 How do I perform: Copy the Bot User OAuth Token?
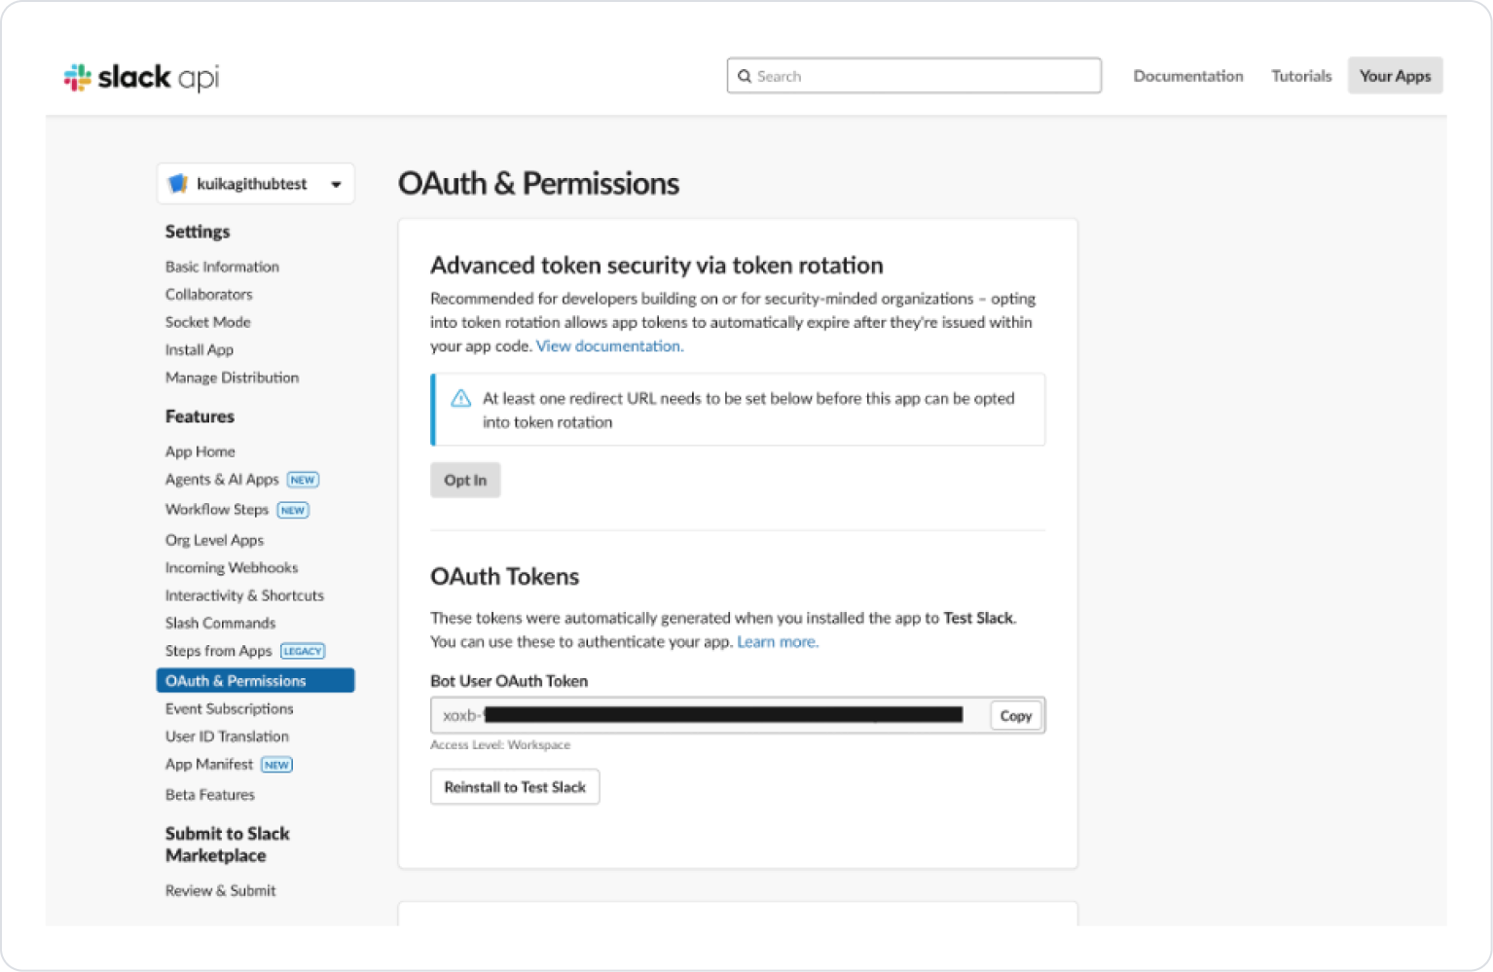pos(1016,716)
